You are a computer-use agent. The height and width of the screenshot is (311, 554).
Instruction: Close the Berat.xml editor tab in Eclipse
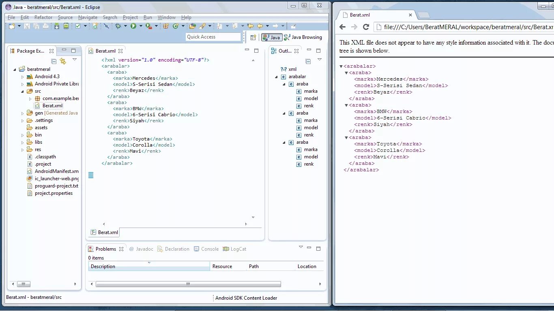[120, 51]
